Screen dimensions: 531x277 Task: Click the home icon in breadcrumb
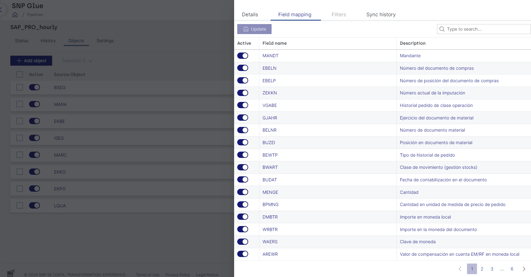coord(15,15)
